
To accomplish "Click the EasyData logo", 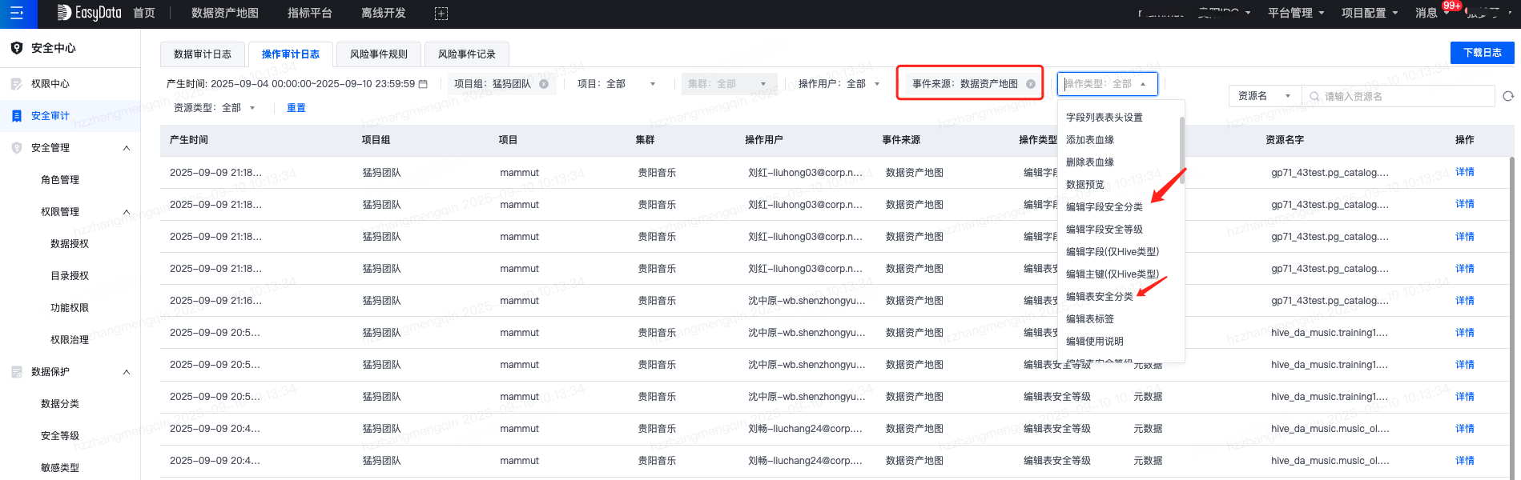I will [89, 13].
